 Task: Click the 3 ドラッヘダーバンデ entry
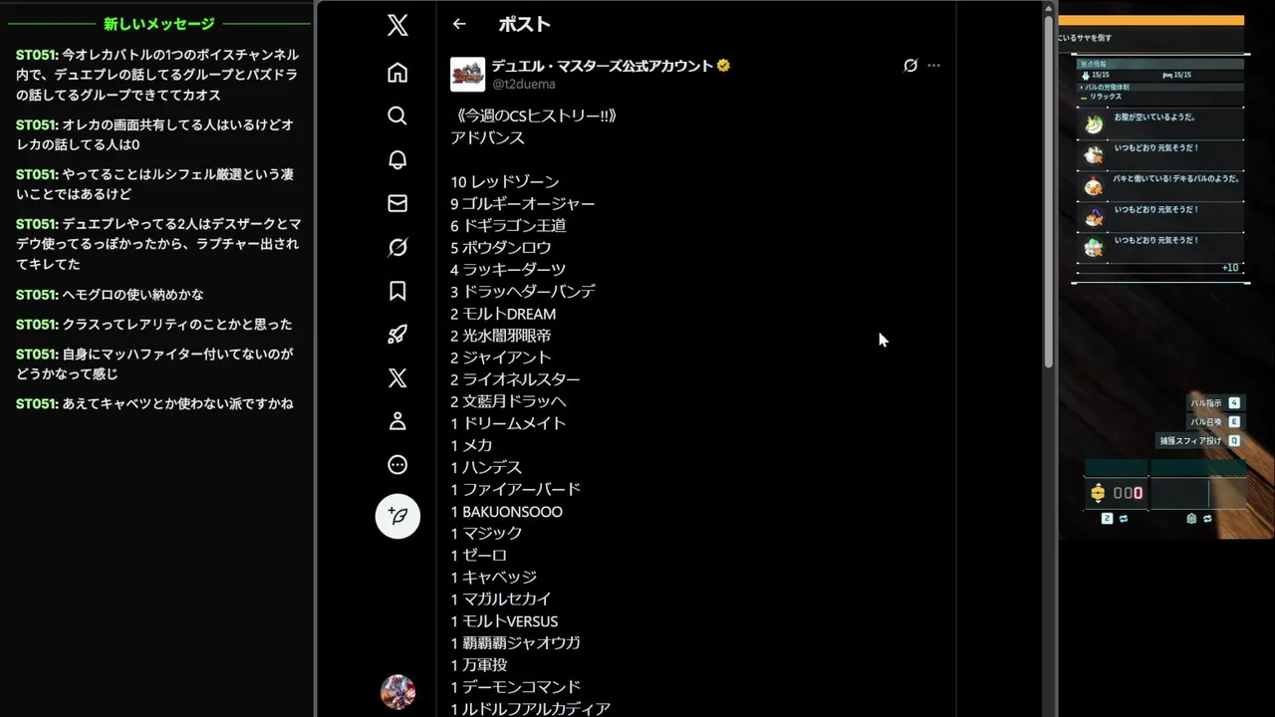(523, 292)
